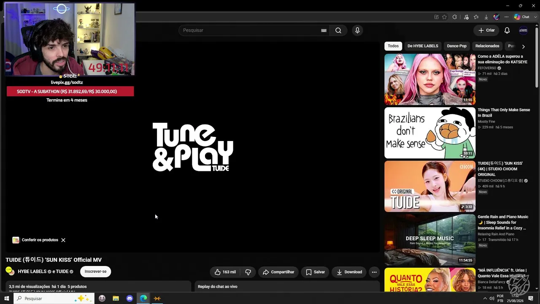
Task: Open the browser media control icon
Action: [466, 17]
